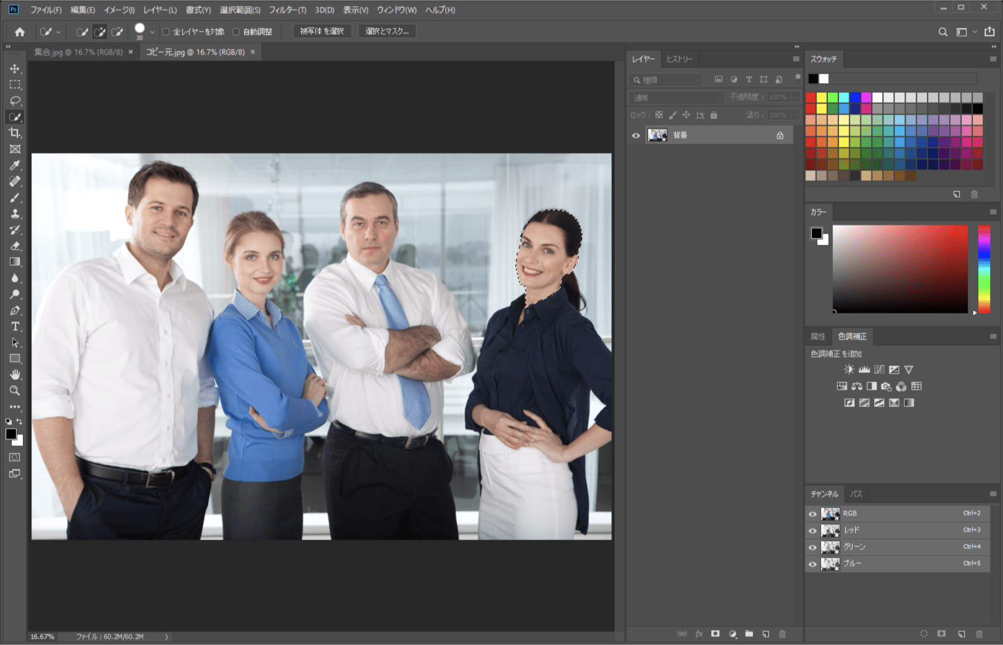Pick color in the Color panel field
1003x645 pixels.
(900, 269)
